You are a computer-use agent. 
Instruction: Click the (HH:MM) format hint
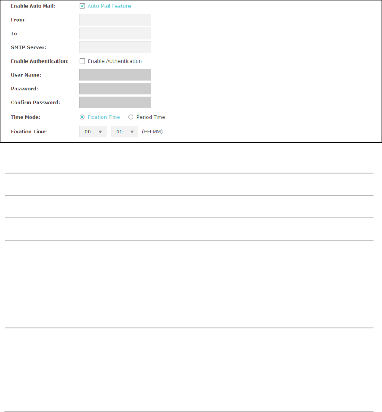coord(153,132)
